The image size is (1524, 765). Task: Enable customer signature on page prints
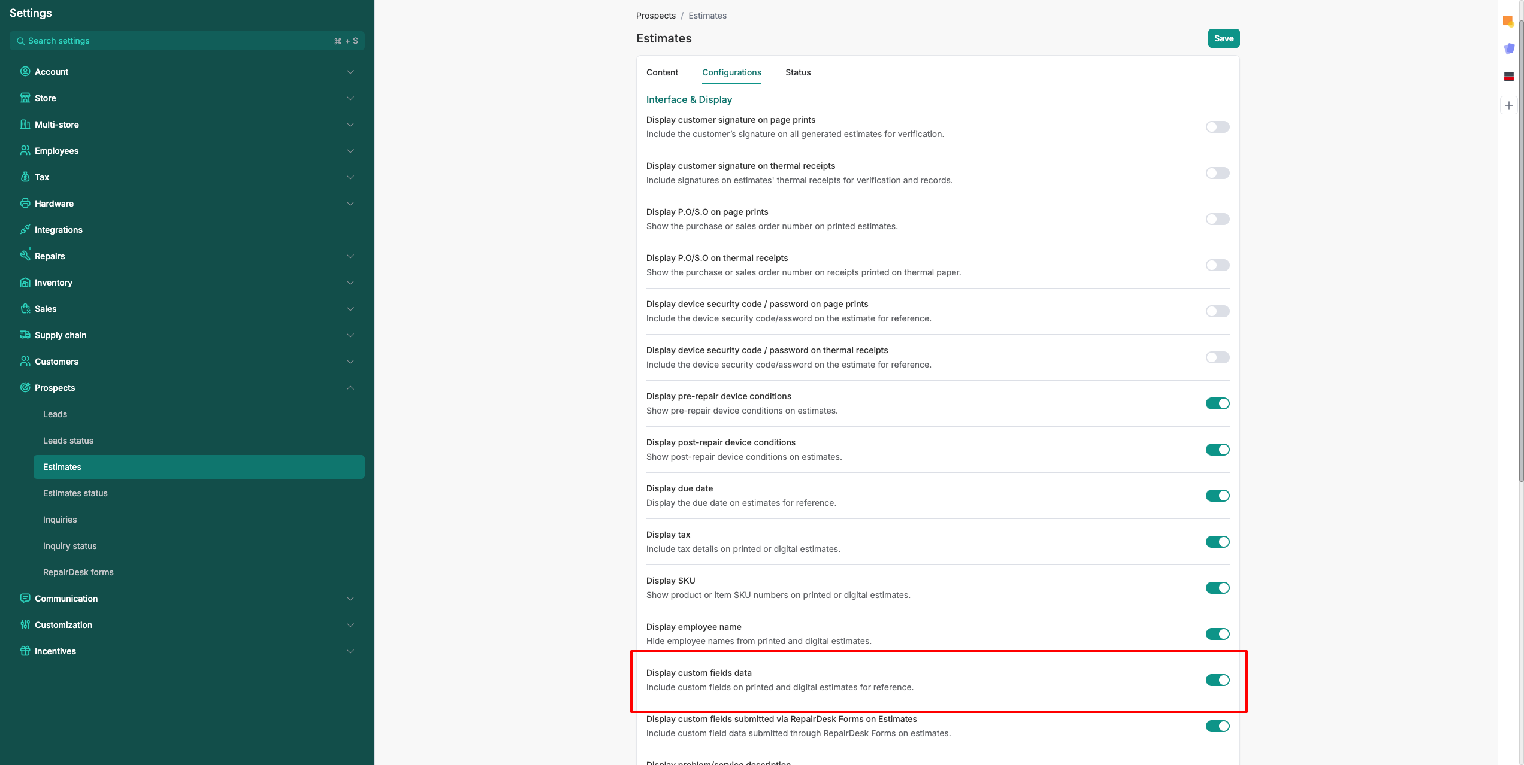[x=1217, y=127]
